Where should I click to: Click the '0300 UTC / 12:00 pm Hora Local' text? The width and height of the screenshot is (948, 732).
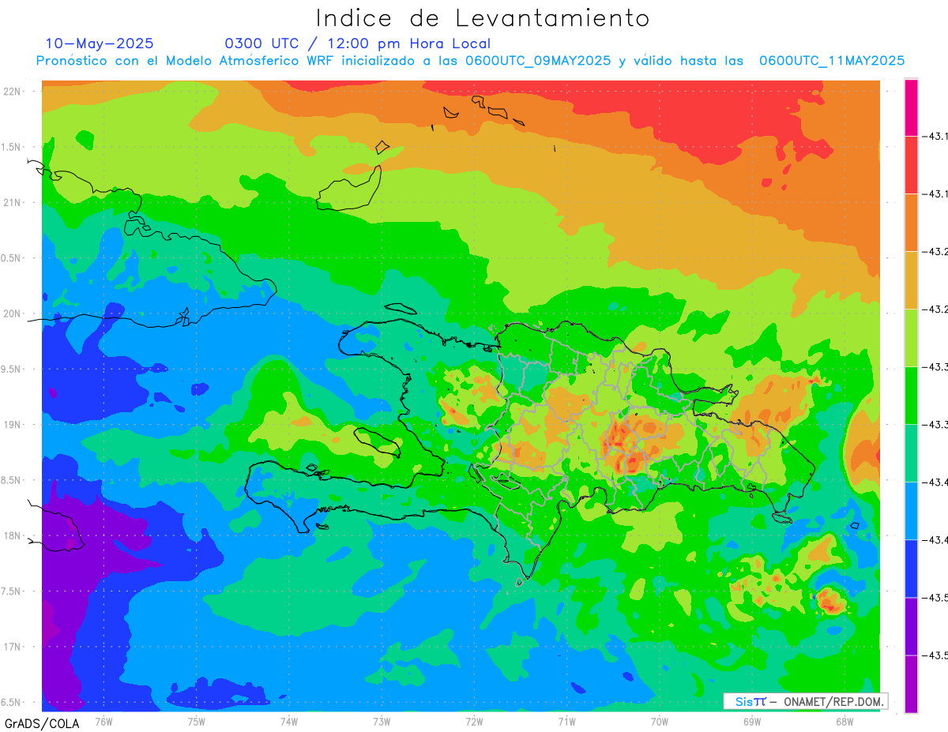pos(357,43)
